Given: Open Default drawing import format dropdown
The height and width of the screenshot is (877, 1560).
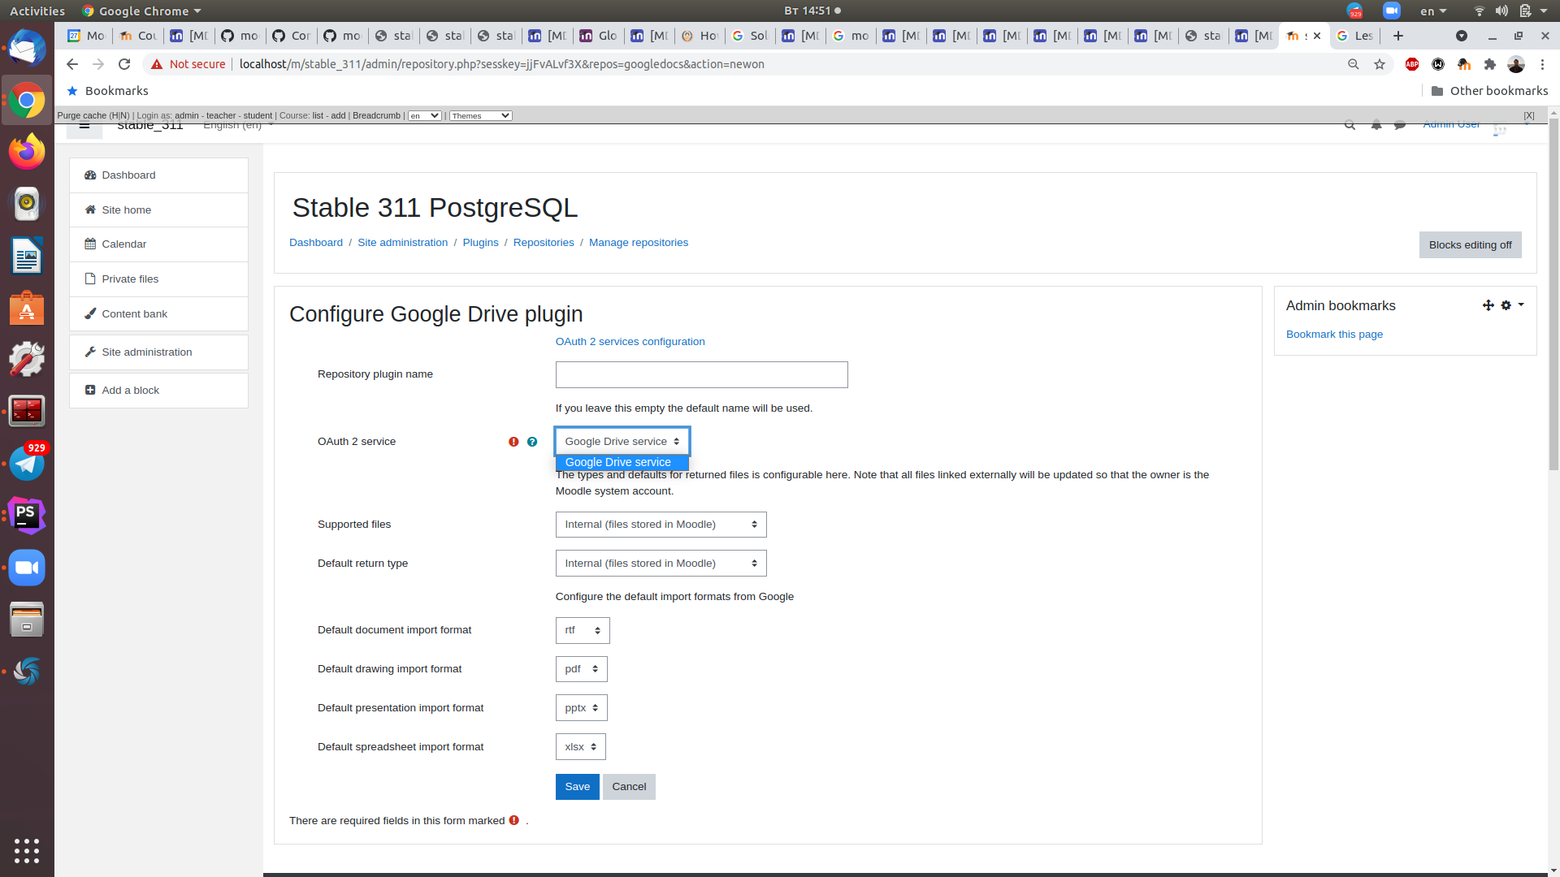Looking at the screenshot, I should point(581,669).
